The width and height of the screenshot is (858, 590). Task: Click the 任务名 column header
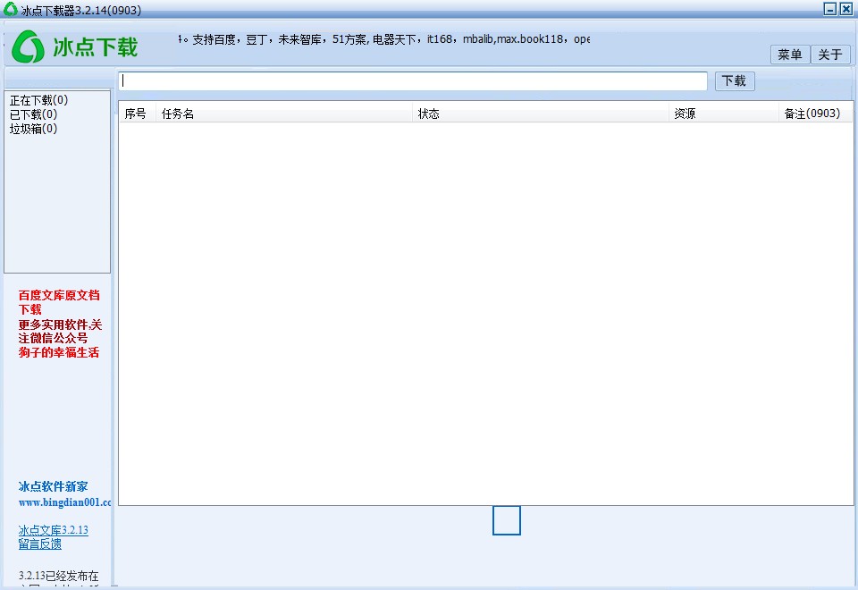[x=179, y=113]
